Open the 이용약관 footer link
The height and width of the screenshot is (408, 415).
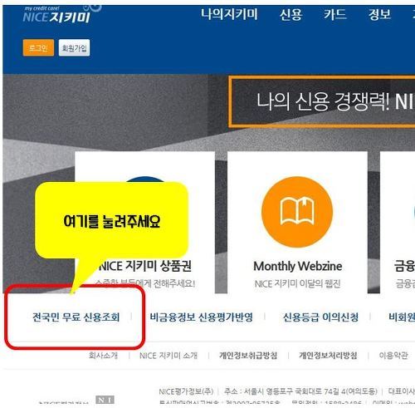393,356
